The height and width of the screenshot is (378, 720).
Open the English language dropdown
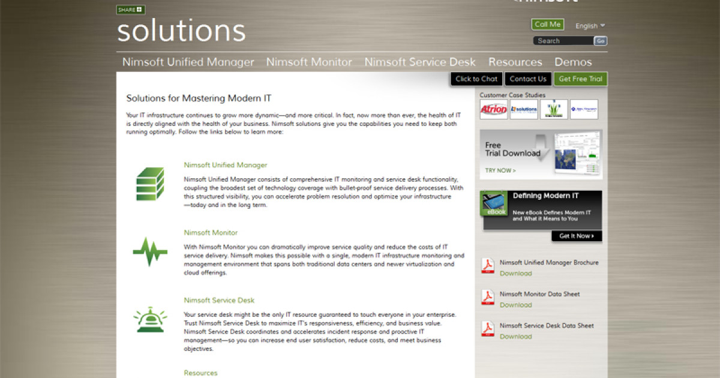click(x=590, y=25)
